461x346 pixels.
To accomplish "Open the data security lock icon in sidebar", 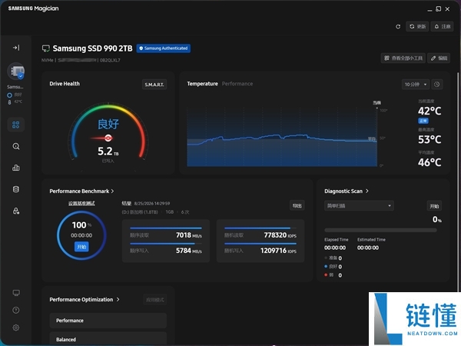I will coord(16,211).
